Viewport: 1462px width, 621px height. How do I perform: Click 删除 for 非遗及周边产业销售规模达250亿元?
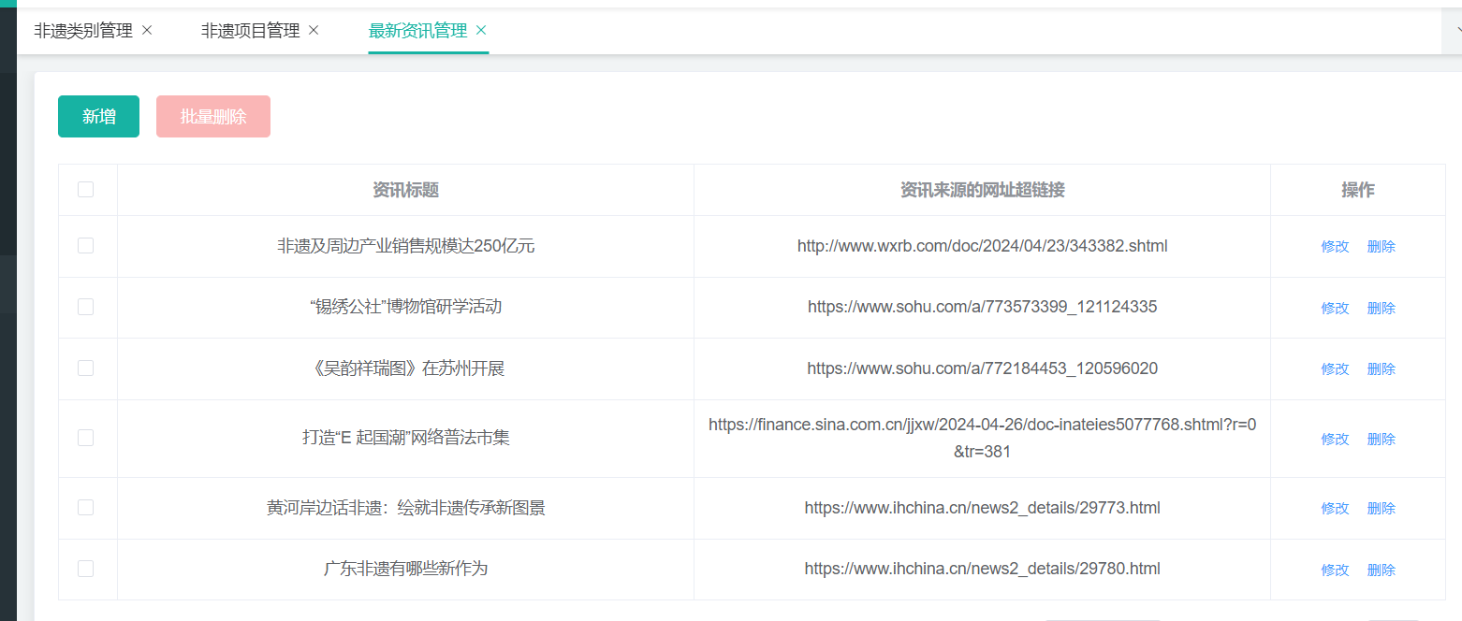pos(1381,247)
